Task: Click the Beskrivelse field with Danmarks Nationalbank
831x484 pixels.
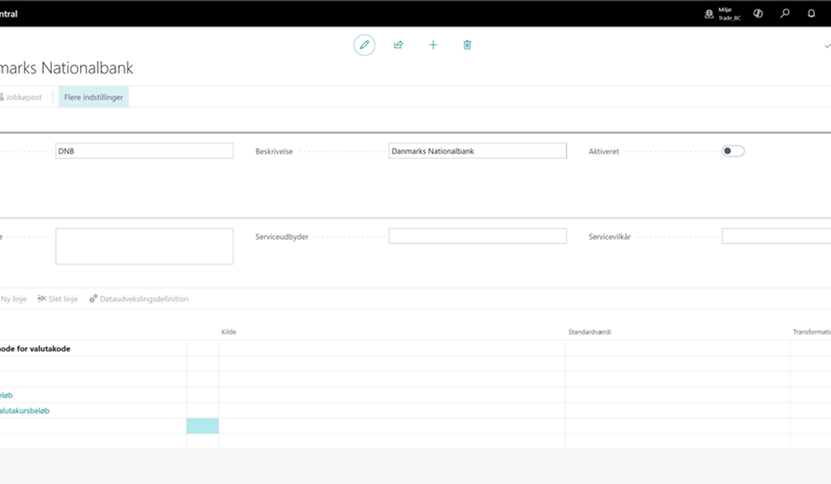Action: click(x=477, y=151)
